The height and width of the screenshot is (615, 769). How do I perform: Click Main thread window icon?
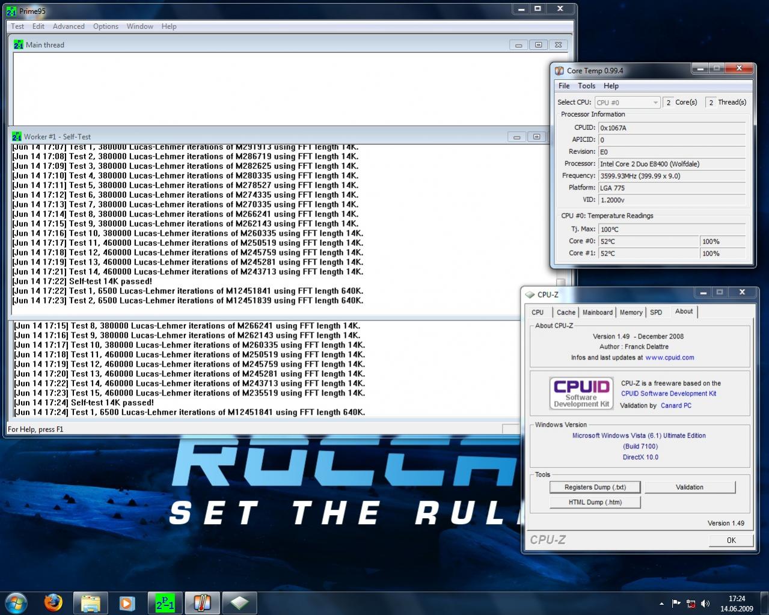click(x=18, y=44)
